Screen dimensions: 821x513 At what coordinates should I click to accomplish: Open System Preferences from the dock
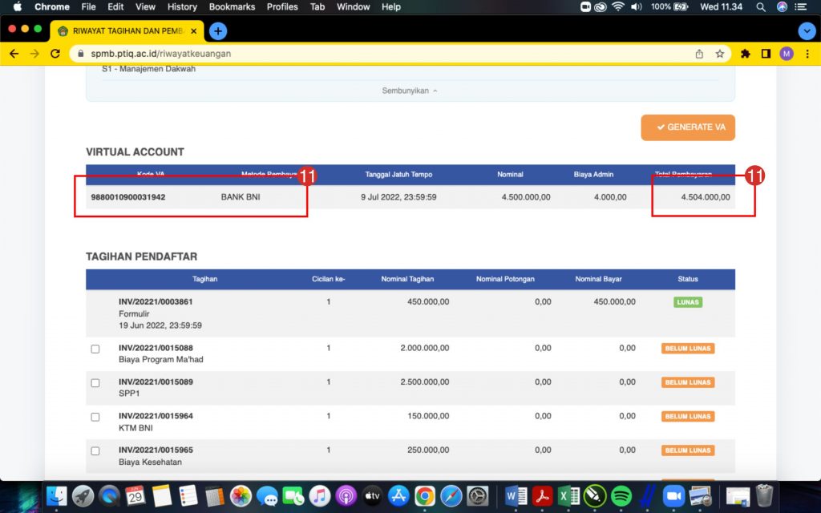pyautogui.click(x=478, y=495)
